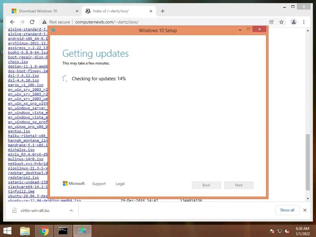The height and width of the screenshot is (237, 316).
Task: Click the vertical scrollbar thumb
Action: (308, 162)
